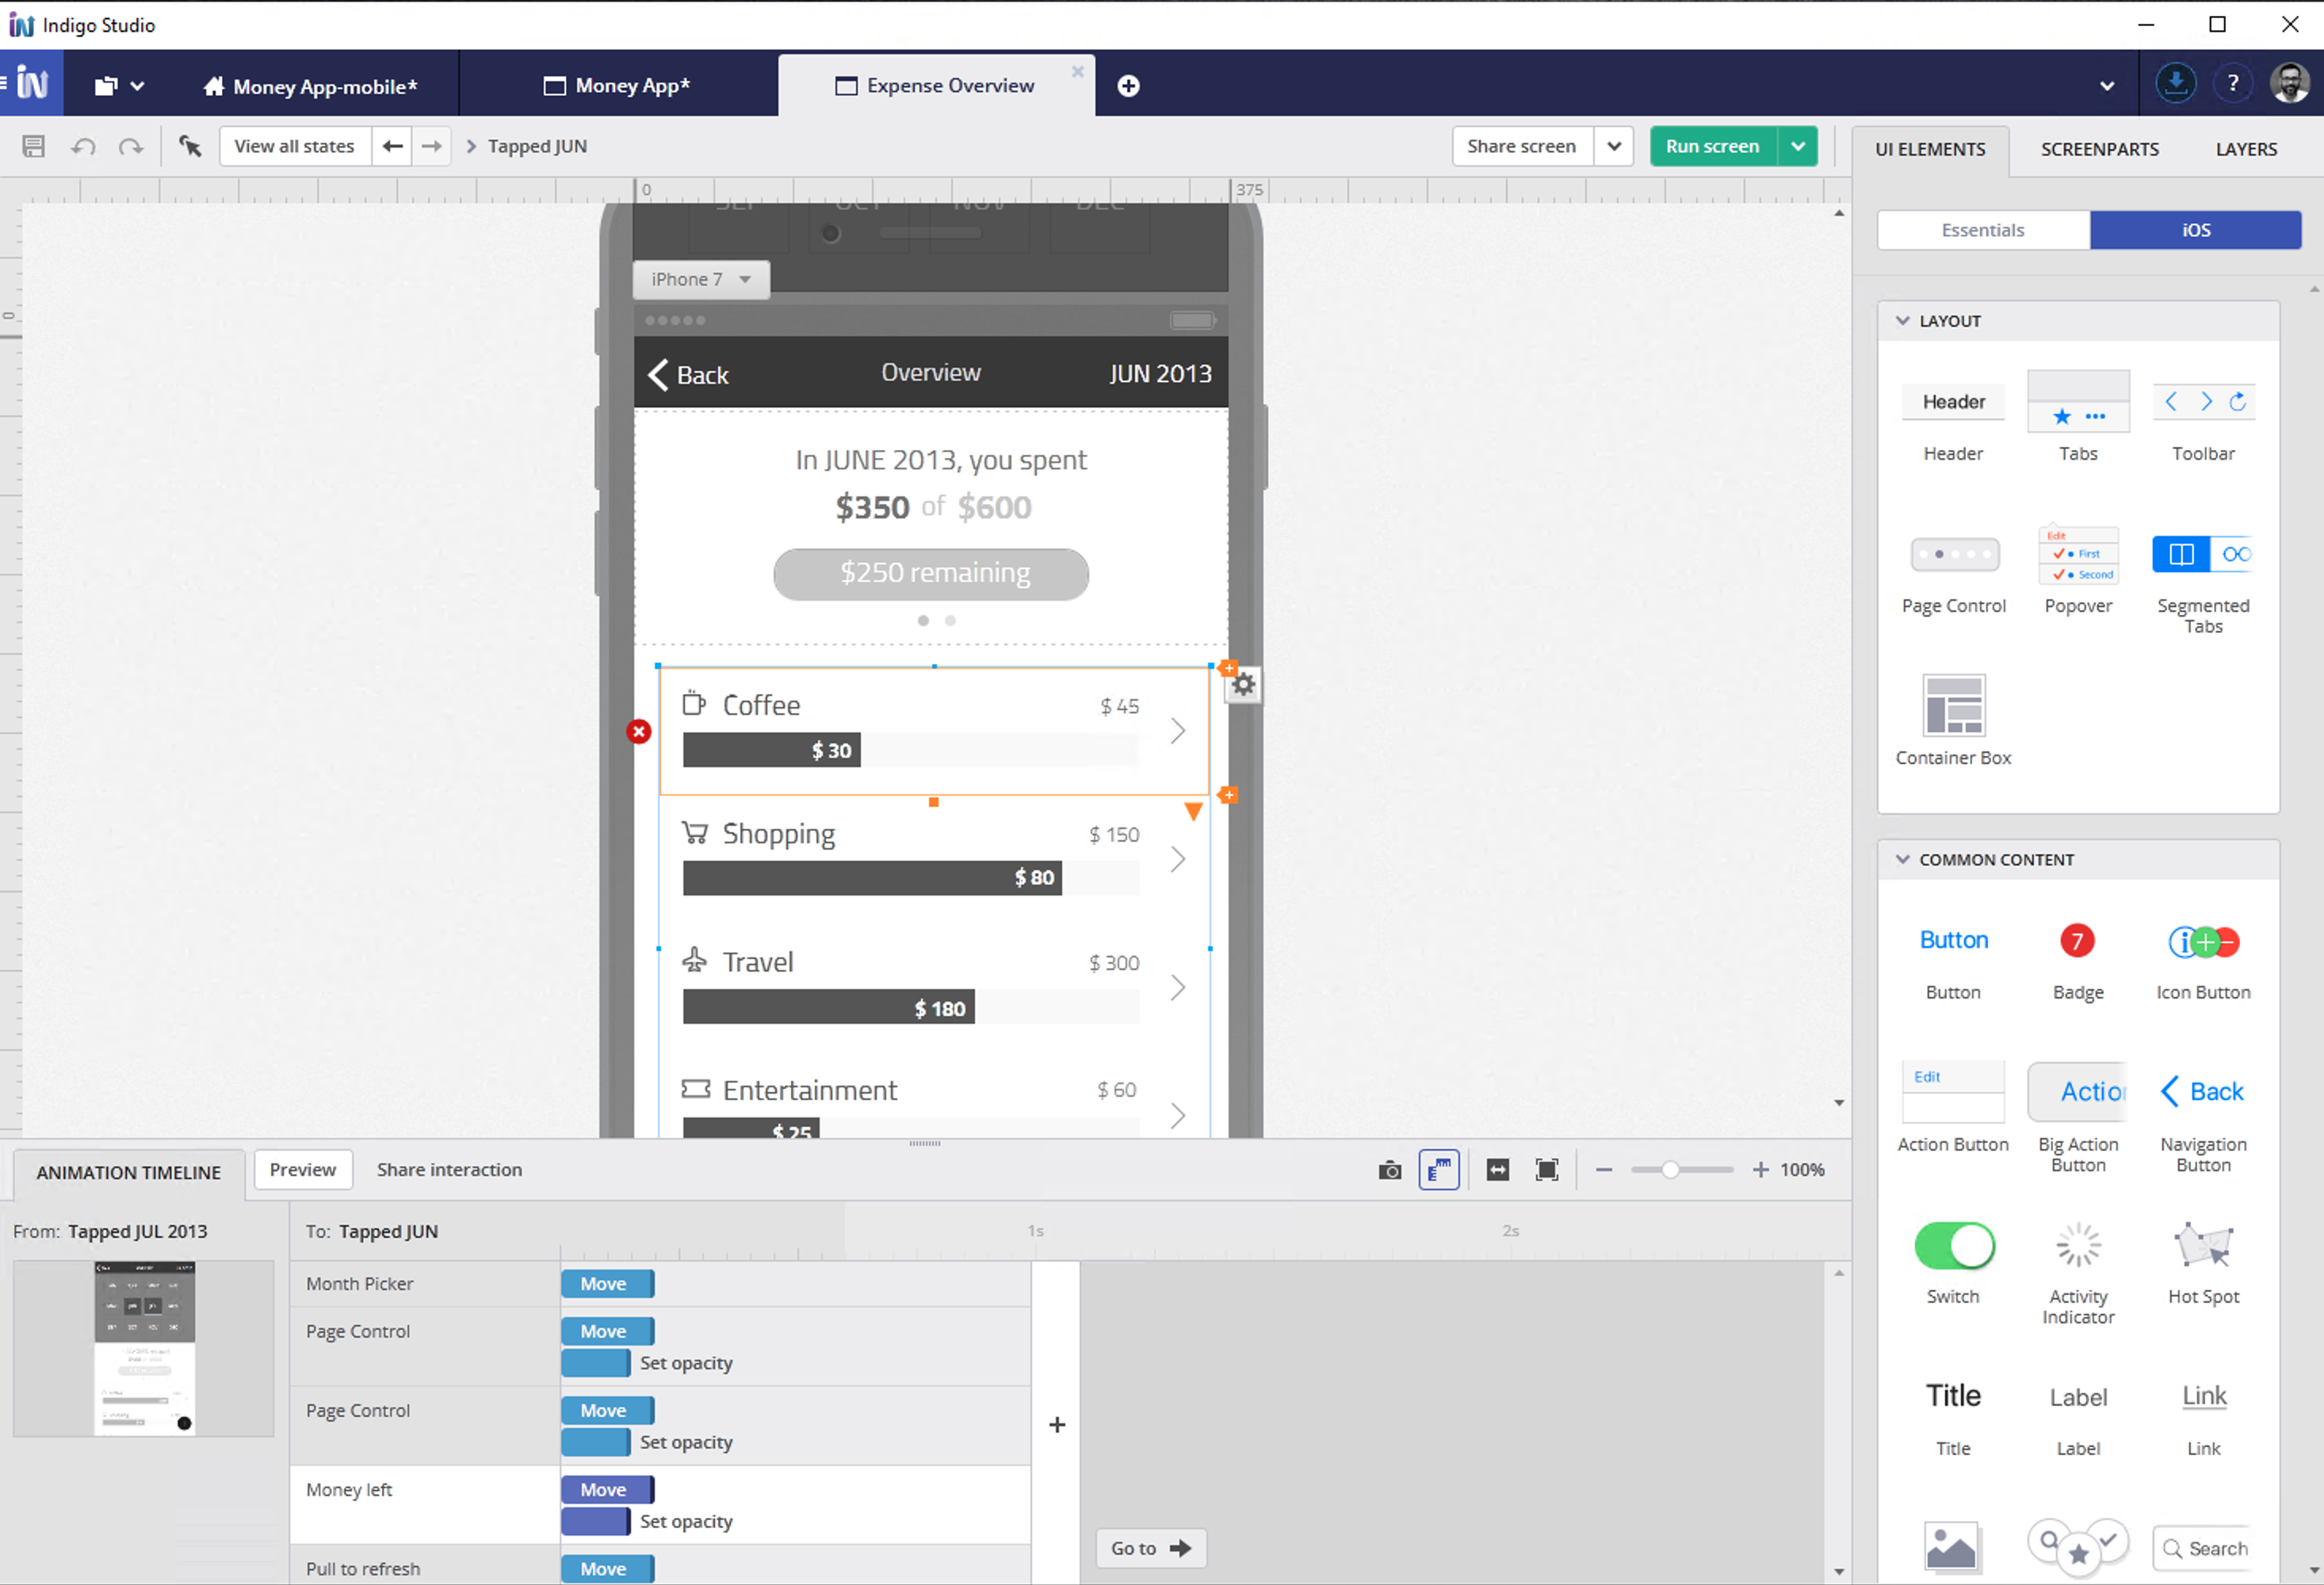This screenshot has width=2324, height=1585.
Task: Click the camera snapshot icon in timeline
Action: (1389, 1170)
